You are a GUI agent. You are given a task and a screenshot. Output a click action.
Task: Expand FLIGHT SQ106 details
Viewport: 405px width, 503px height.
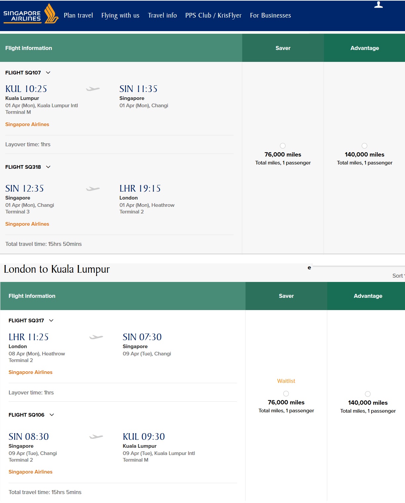pos(52,415)
